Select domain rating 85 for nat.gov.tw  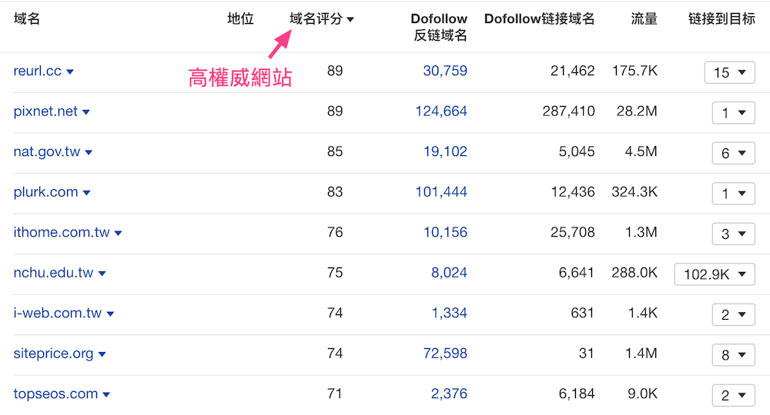pos(335,151)
